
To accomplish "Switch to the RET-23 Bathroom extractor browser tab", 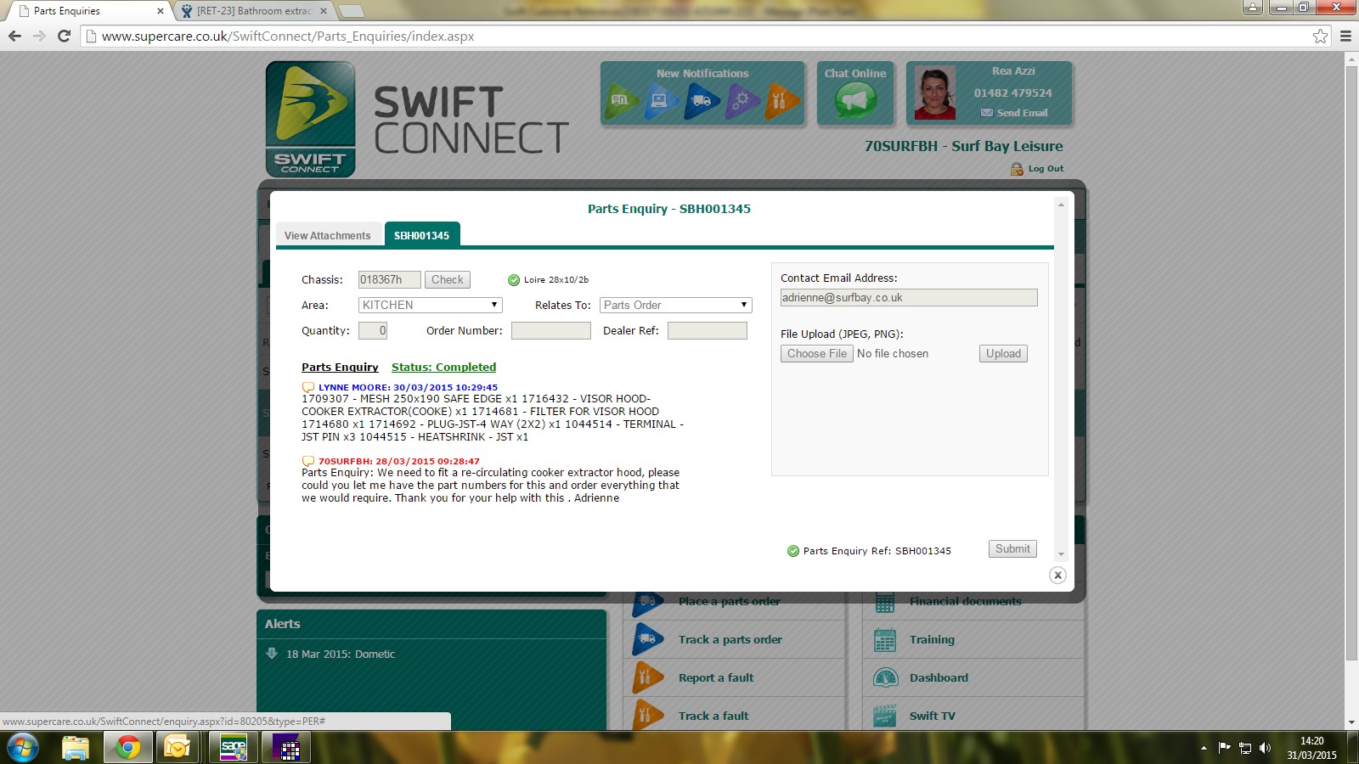I will (255, 11).
